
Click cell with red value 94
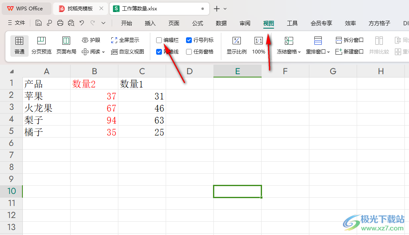(94, 119)
